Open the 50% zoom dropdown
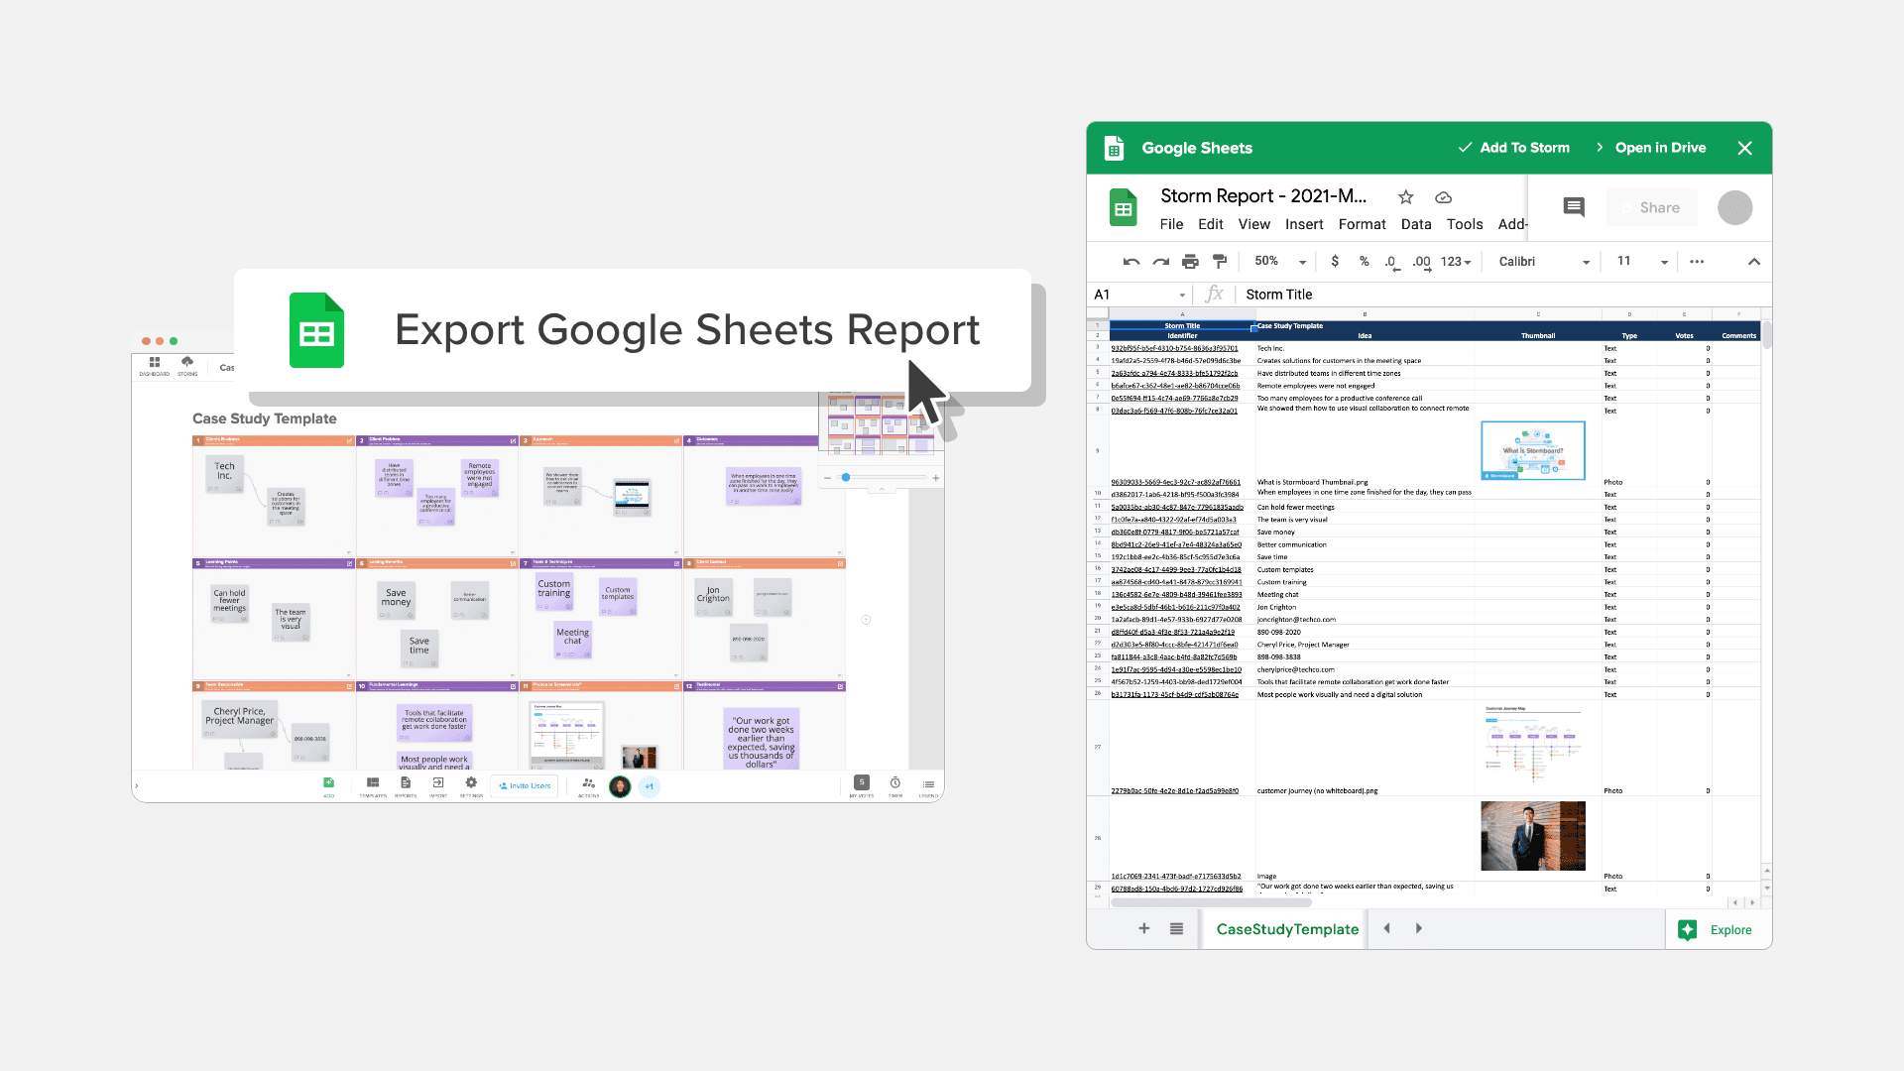 click(x=1280, y=262)
